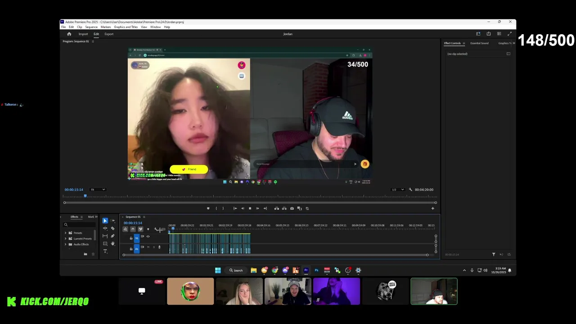The height and width of the screenshot is (324, 576).
Task: Open the Workspaces icon in header
Action: pyautogui.click(x=478, y=34)
